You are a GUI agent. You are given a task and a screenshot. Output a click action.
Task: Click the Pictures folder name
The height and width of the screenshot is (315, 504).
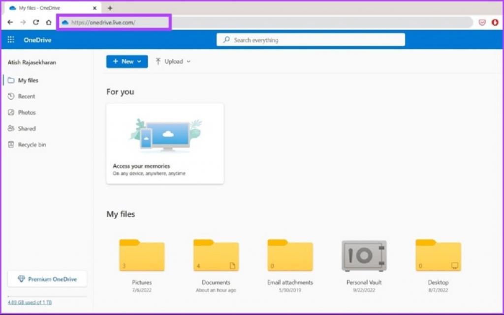click(x=142, y=283)
